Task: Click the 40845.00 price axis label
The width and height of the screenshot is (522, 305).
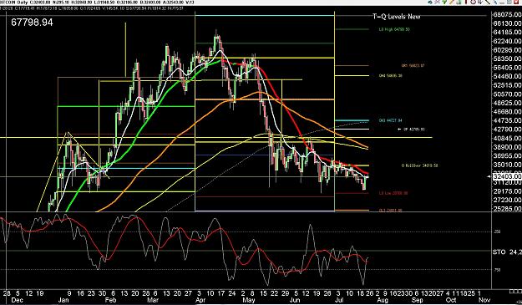Action: (x=507, y=138)
